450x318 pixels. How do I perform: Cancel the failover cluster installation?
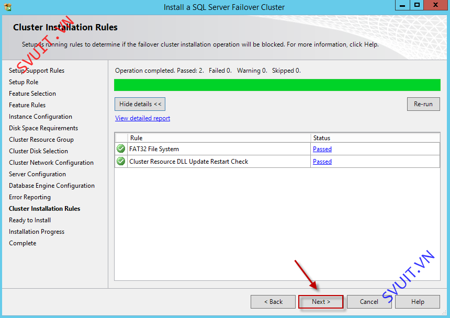coord(369,302)
